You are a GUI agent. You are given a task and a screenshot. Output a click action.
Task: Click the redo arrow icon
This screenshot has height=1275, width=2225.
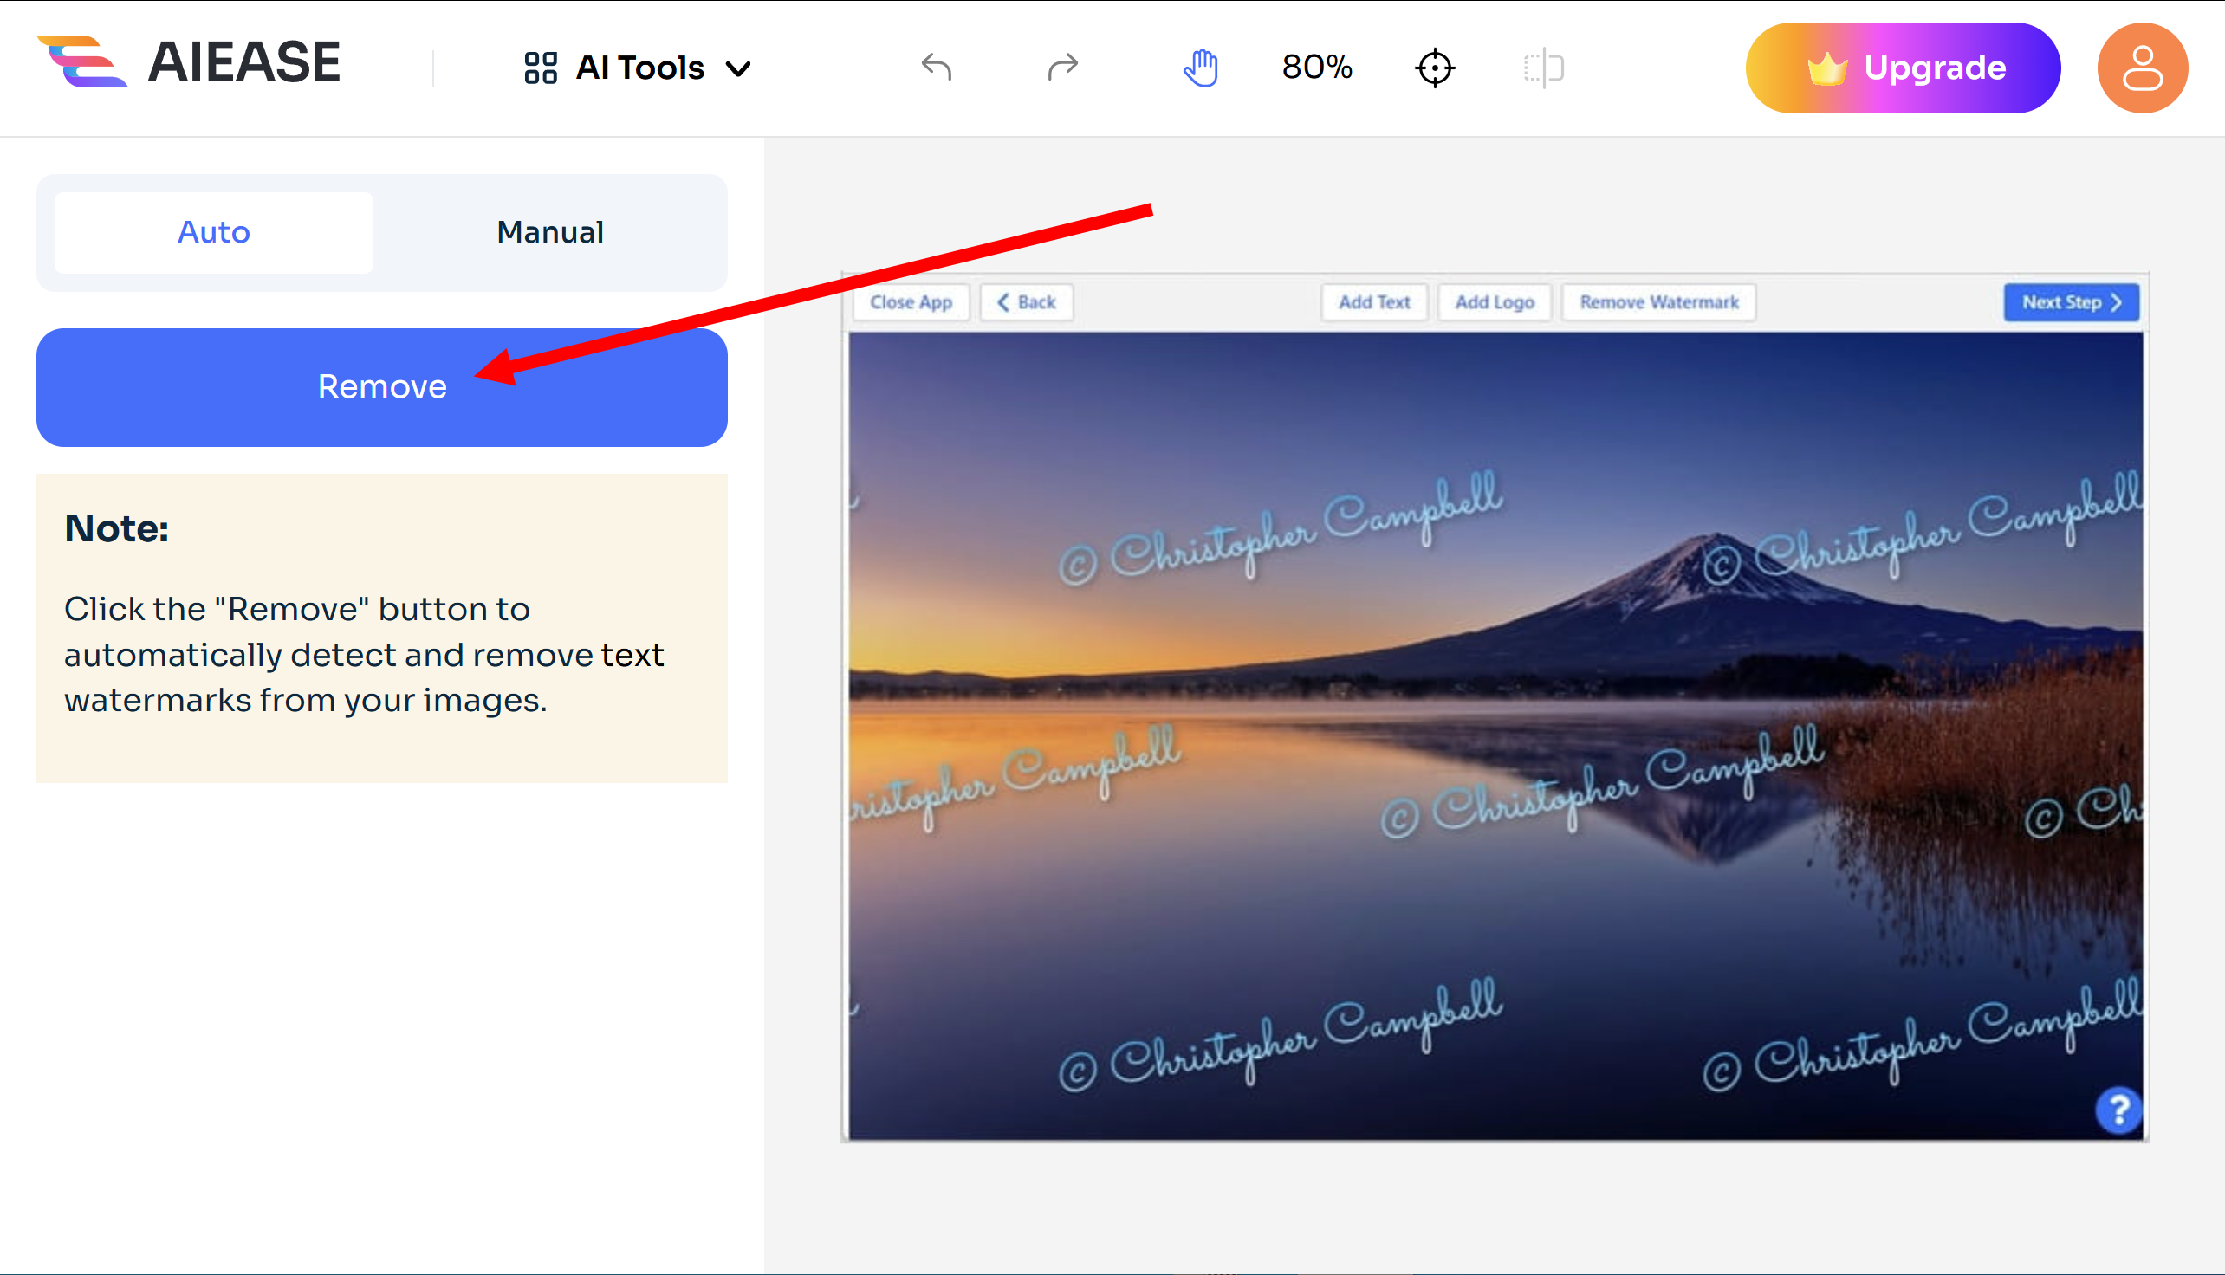click(x=1062, y=68)
